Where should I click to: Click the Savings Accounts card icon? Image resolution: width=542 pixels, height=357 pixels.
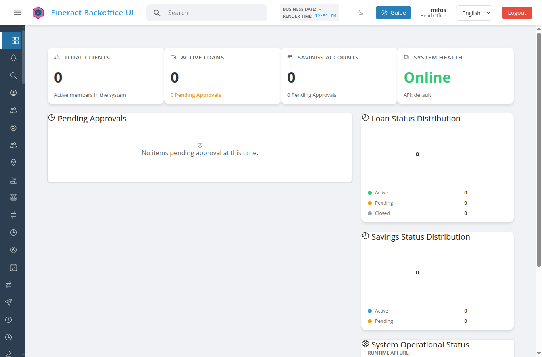tap(290, 57)
